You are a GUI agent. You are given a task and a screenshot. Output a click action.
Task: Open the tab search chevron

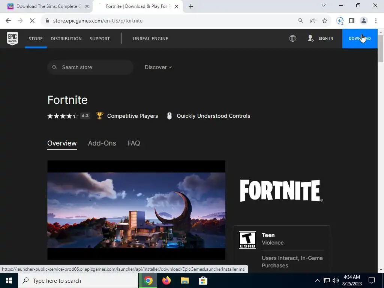point(324,5)
